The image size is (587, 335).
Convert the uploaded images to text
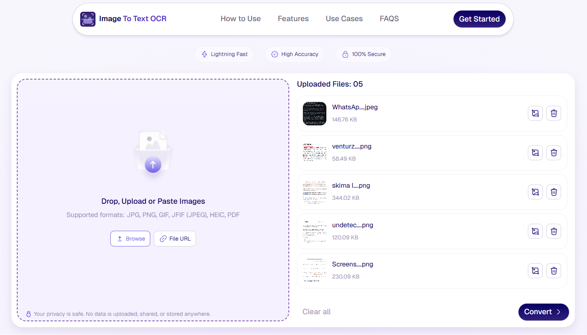coord(544,312)
